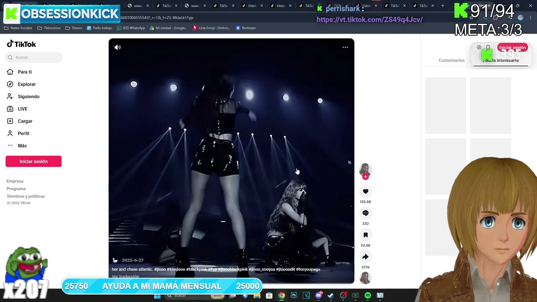
Task: Open the creator's profile avatar beside the video
Action: tap(365, 169)
